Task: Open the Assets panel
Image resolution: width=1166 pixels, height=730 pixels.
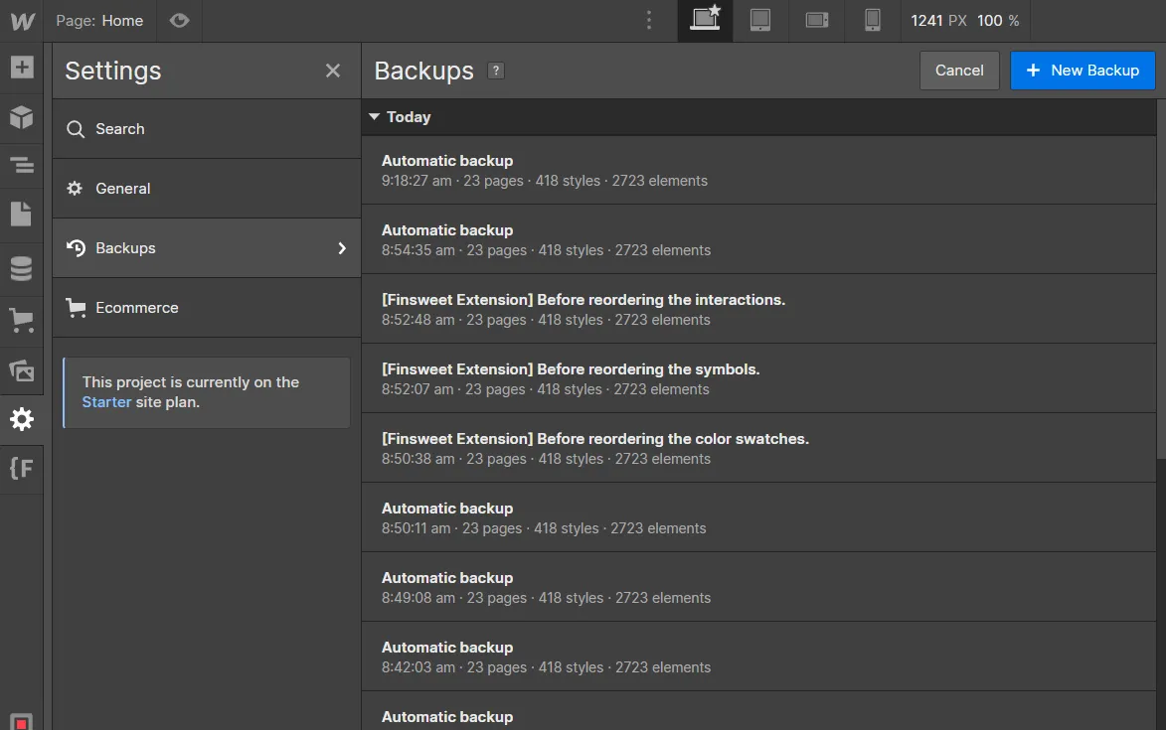Action: click(22, 369)
